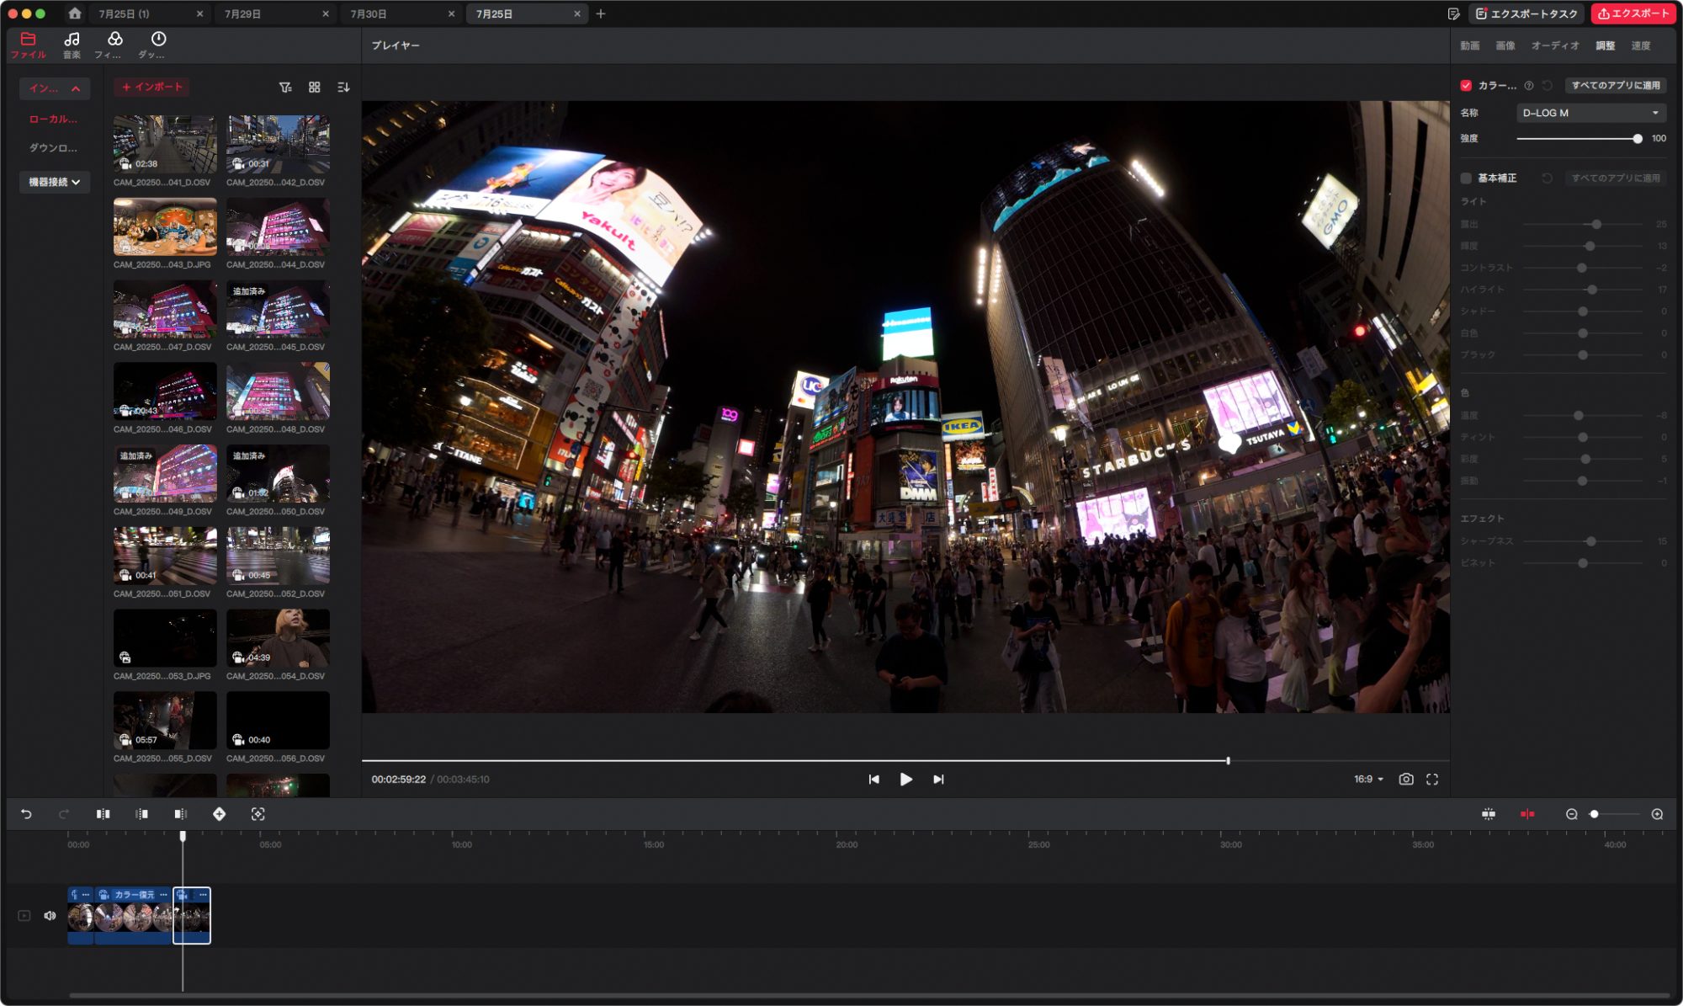Viewport: 1683px width, 1006px height.
Task: Open options menu of カラー復元 clip
Action: tap(163, 895)
